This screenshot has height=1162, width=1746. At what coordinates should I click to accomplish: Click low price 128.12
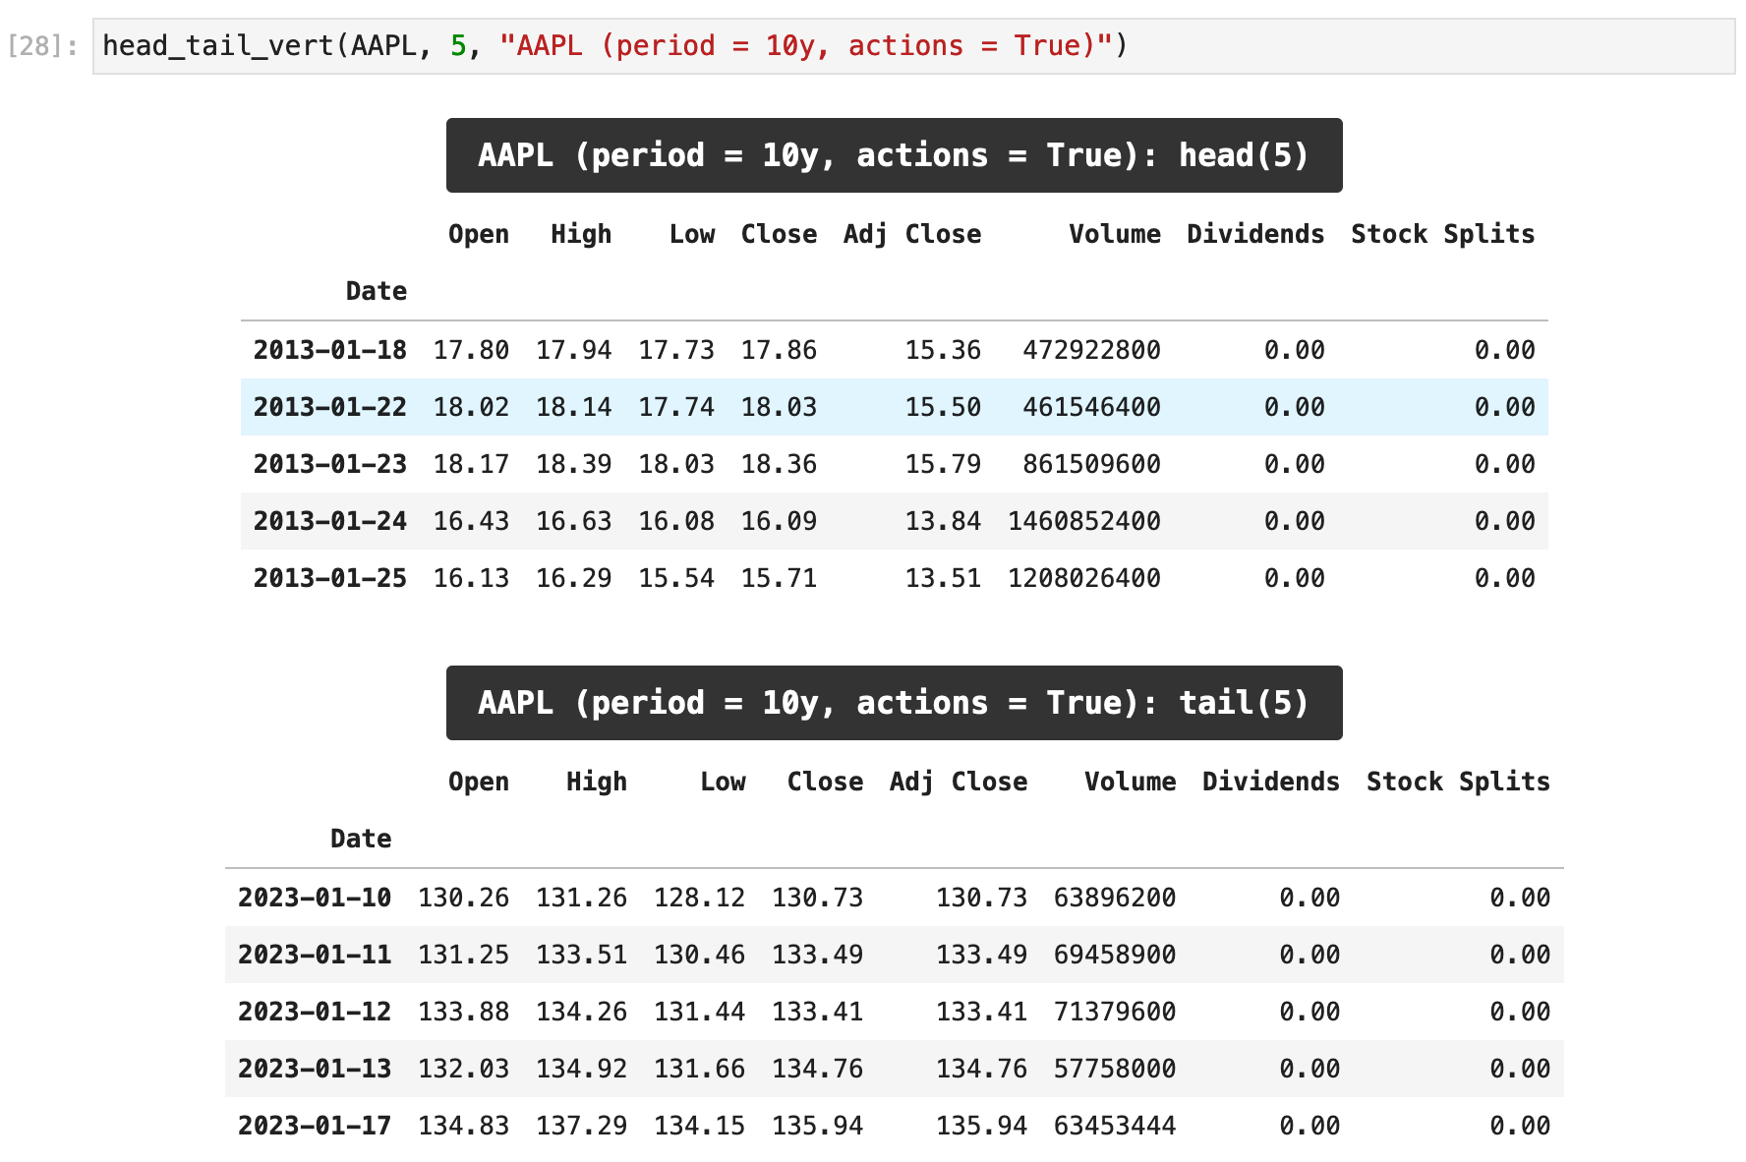pos(699,898)
